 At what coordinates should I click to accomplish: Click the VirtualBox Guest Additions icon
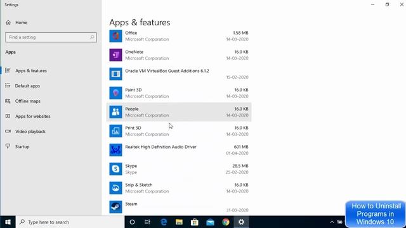tap(115, 74)
